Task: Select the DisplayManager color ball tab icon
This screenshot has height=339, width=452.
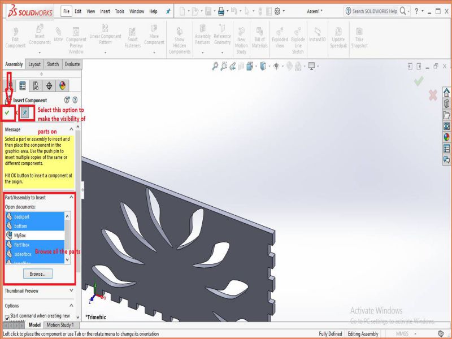Action: [x=62, y=86]
